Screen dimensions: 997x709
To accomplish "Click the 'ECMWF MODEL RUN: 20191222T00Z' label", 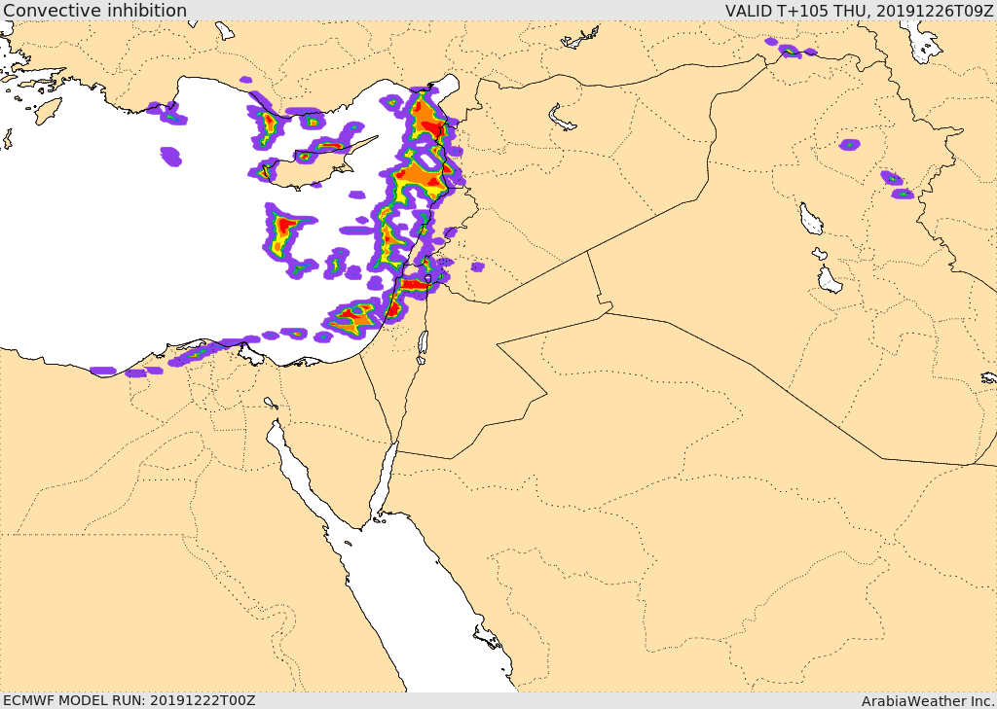I will 129,700.
